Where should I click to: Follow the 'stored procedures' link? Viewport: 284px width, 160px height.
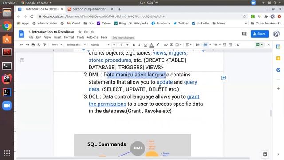point(110,60)
